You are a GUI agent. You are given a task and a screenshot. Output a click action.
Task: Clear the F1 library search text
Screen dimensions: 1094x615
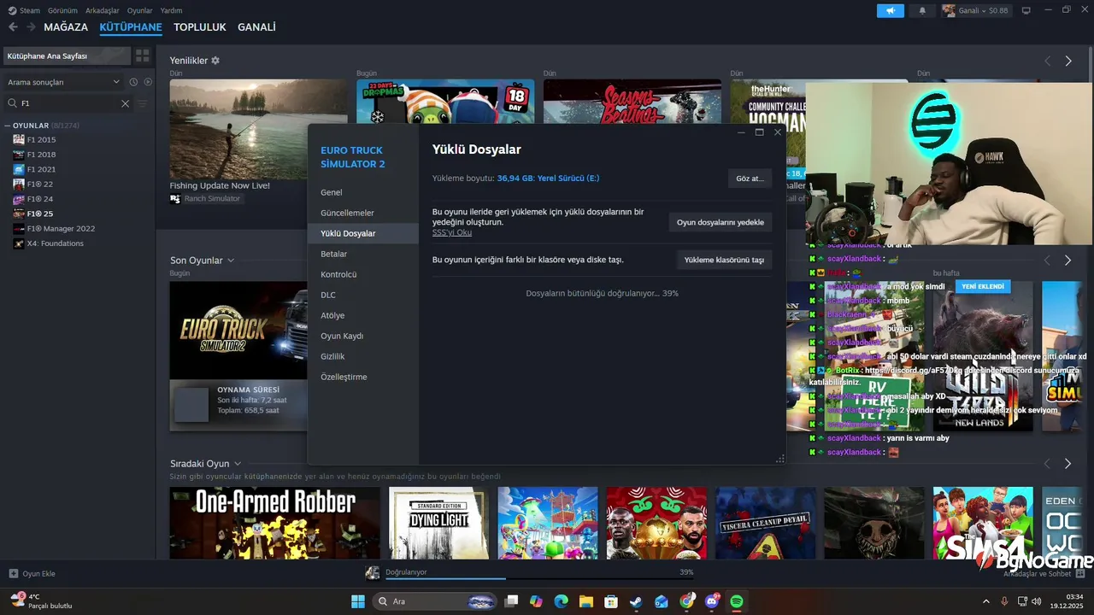[125, 103]
